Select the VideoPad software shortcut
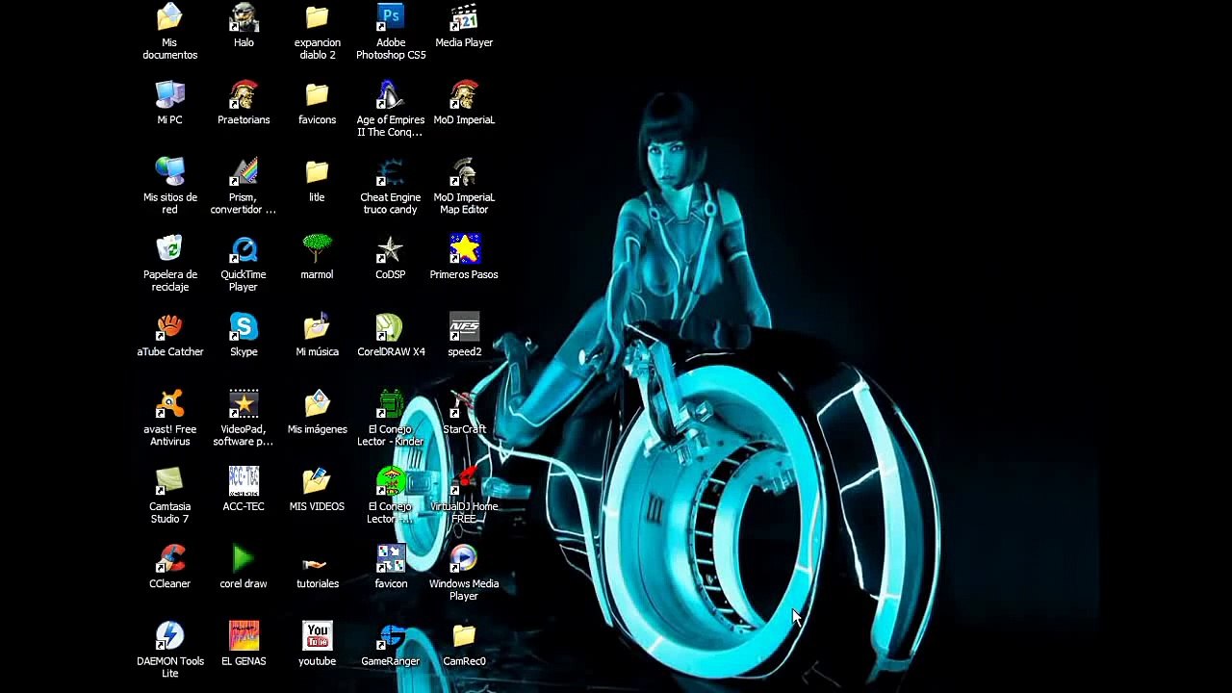 coord(244,403)
